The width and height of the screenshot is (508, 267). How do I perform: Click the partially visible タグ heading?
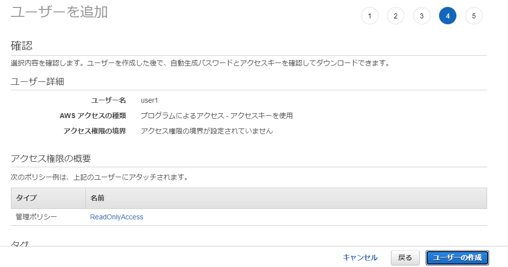click(20, 244)
